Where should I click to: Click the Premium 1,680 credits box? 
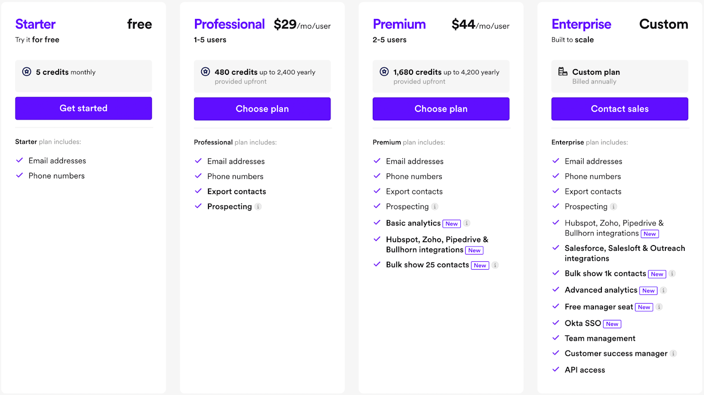pos(441,76)
